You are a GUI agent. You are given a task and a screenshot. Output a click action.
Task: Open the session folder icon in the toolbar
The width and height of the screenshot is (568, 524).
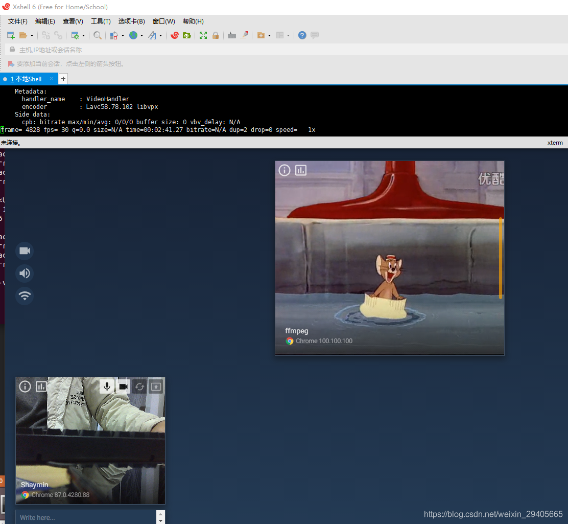[x=23, y=35]
